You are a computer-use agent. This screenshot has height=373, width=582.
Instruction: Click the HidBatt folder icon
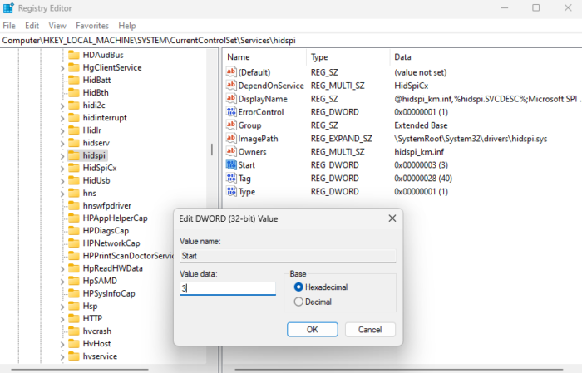click(x=74, y=80)
